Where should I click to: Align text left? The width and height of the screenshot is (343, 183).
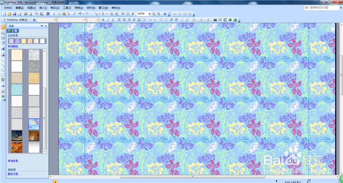[x=119, y=20]
